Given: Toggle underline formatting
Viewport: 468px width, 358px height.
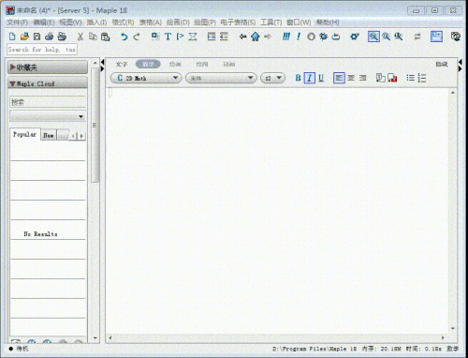Looking at the screenshot, I should [x=321, y=78].
